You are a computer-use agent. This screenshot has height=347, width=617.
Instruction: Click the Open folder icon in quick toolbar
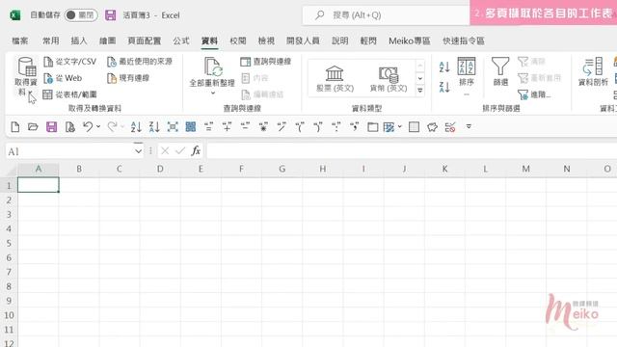[33, 127]
